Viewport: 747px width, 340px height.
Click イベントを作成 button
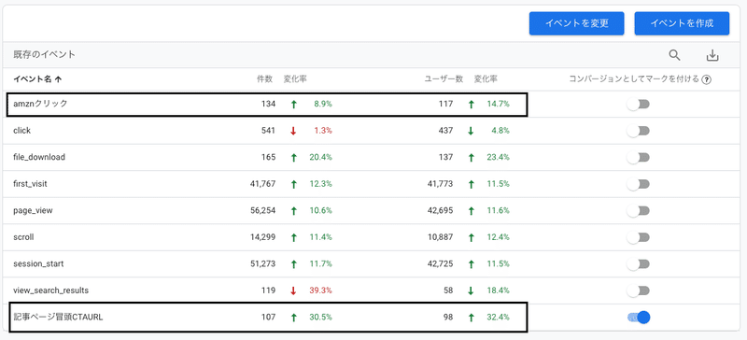pyautogui.click(x=682, y=23)
